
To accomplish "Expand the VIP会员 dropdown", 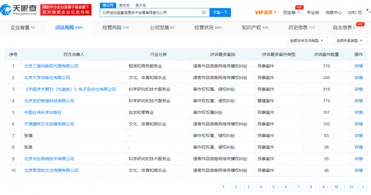I will click(266, 13).
